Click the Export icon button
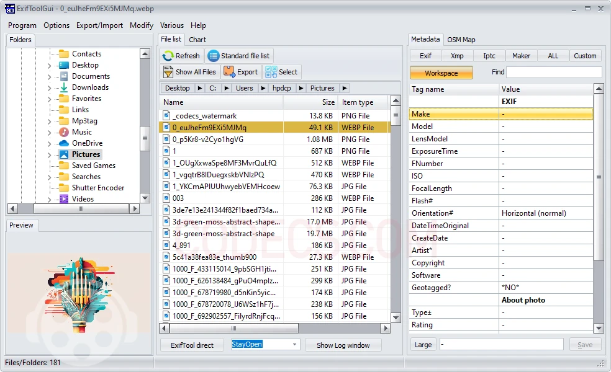 [x=229, y=72]
